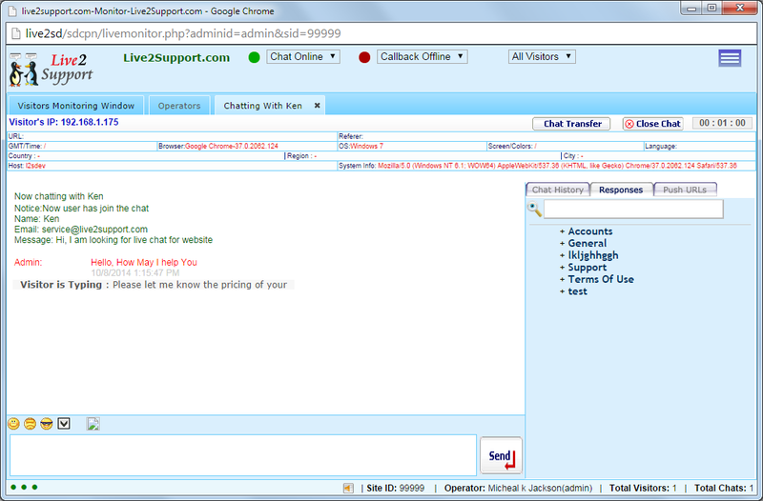Click the browser address bar URL
The image size is (763, 501).
point(183,33)
